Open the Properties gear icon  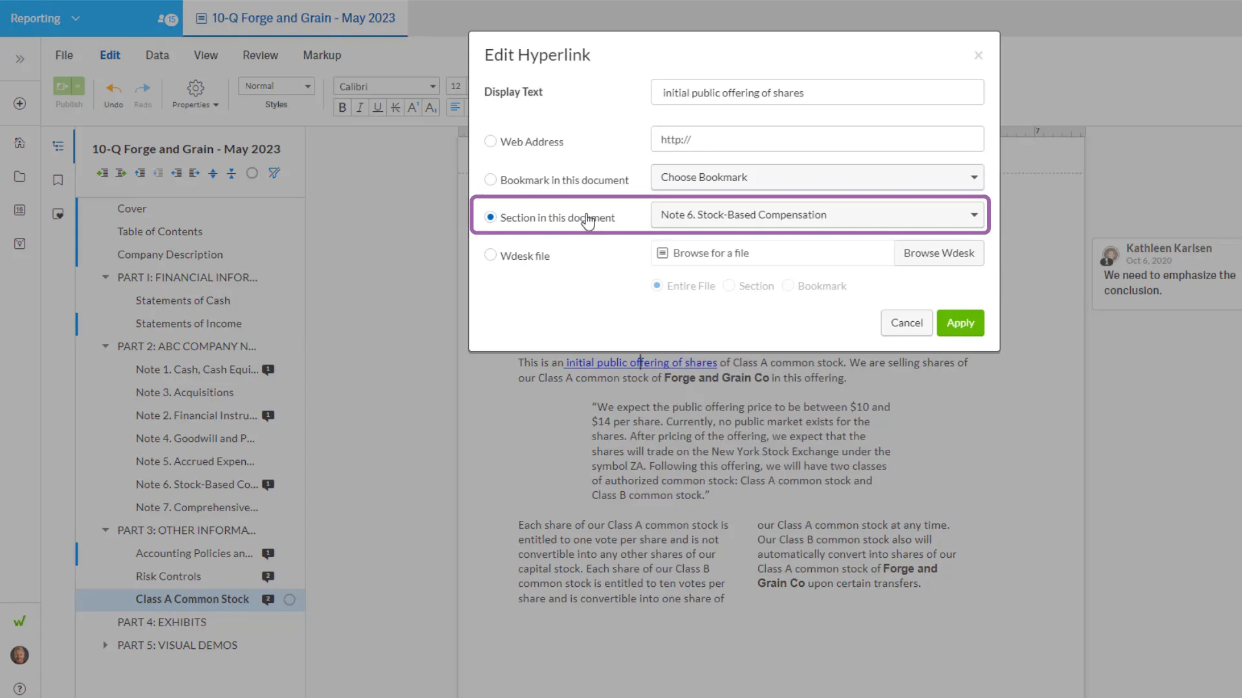195,88
